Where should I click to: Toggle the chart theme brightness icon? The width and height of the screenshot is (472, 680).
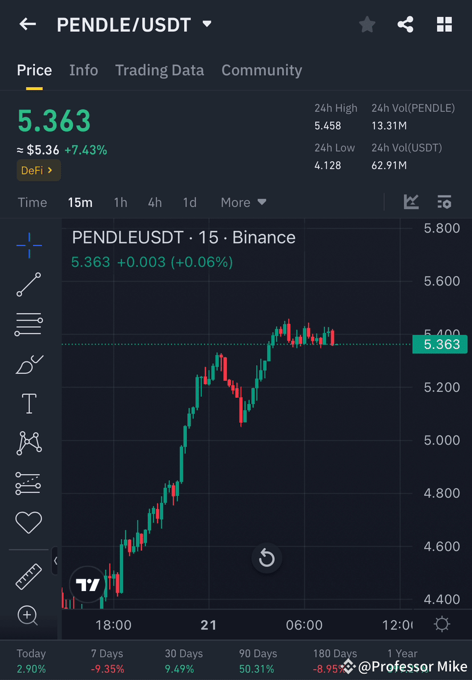(441, 624)
